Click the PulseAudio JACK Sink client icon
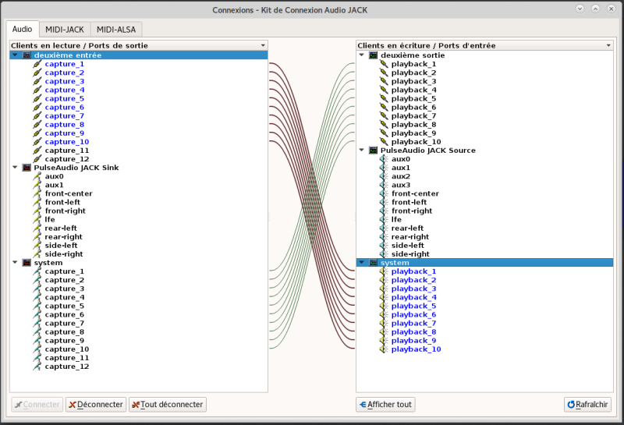This screenshot has width=624, height=425. coord(27,168)
